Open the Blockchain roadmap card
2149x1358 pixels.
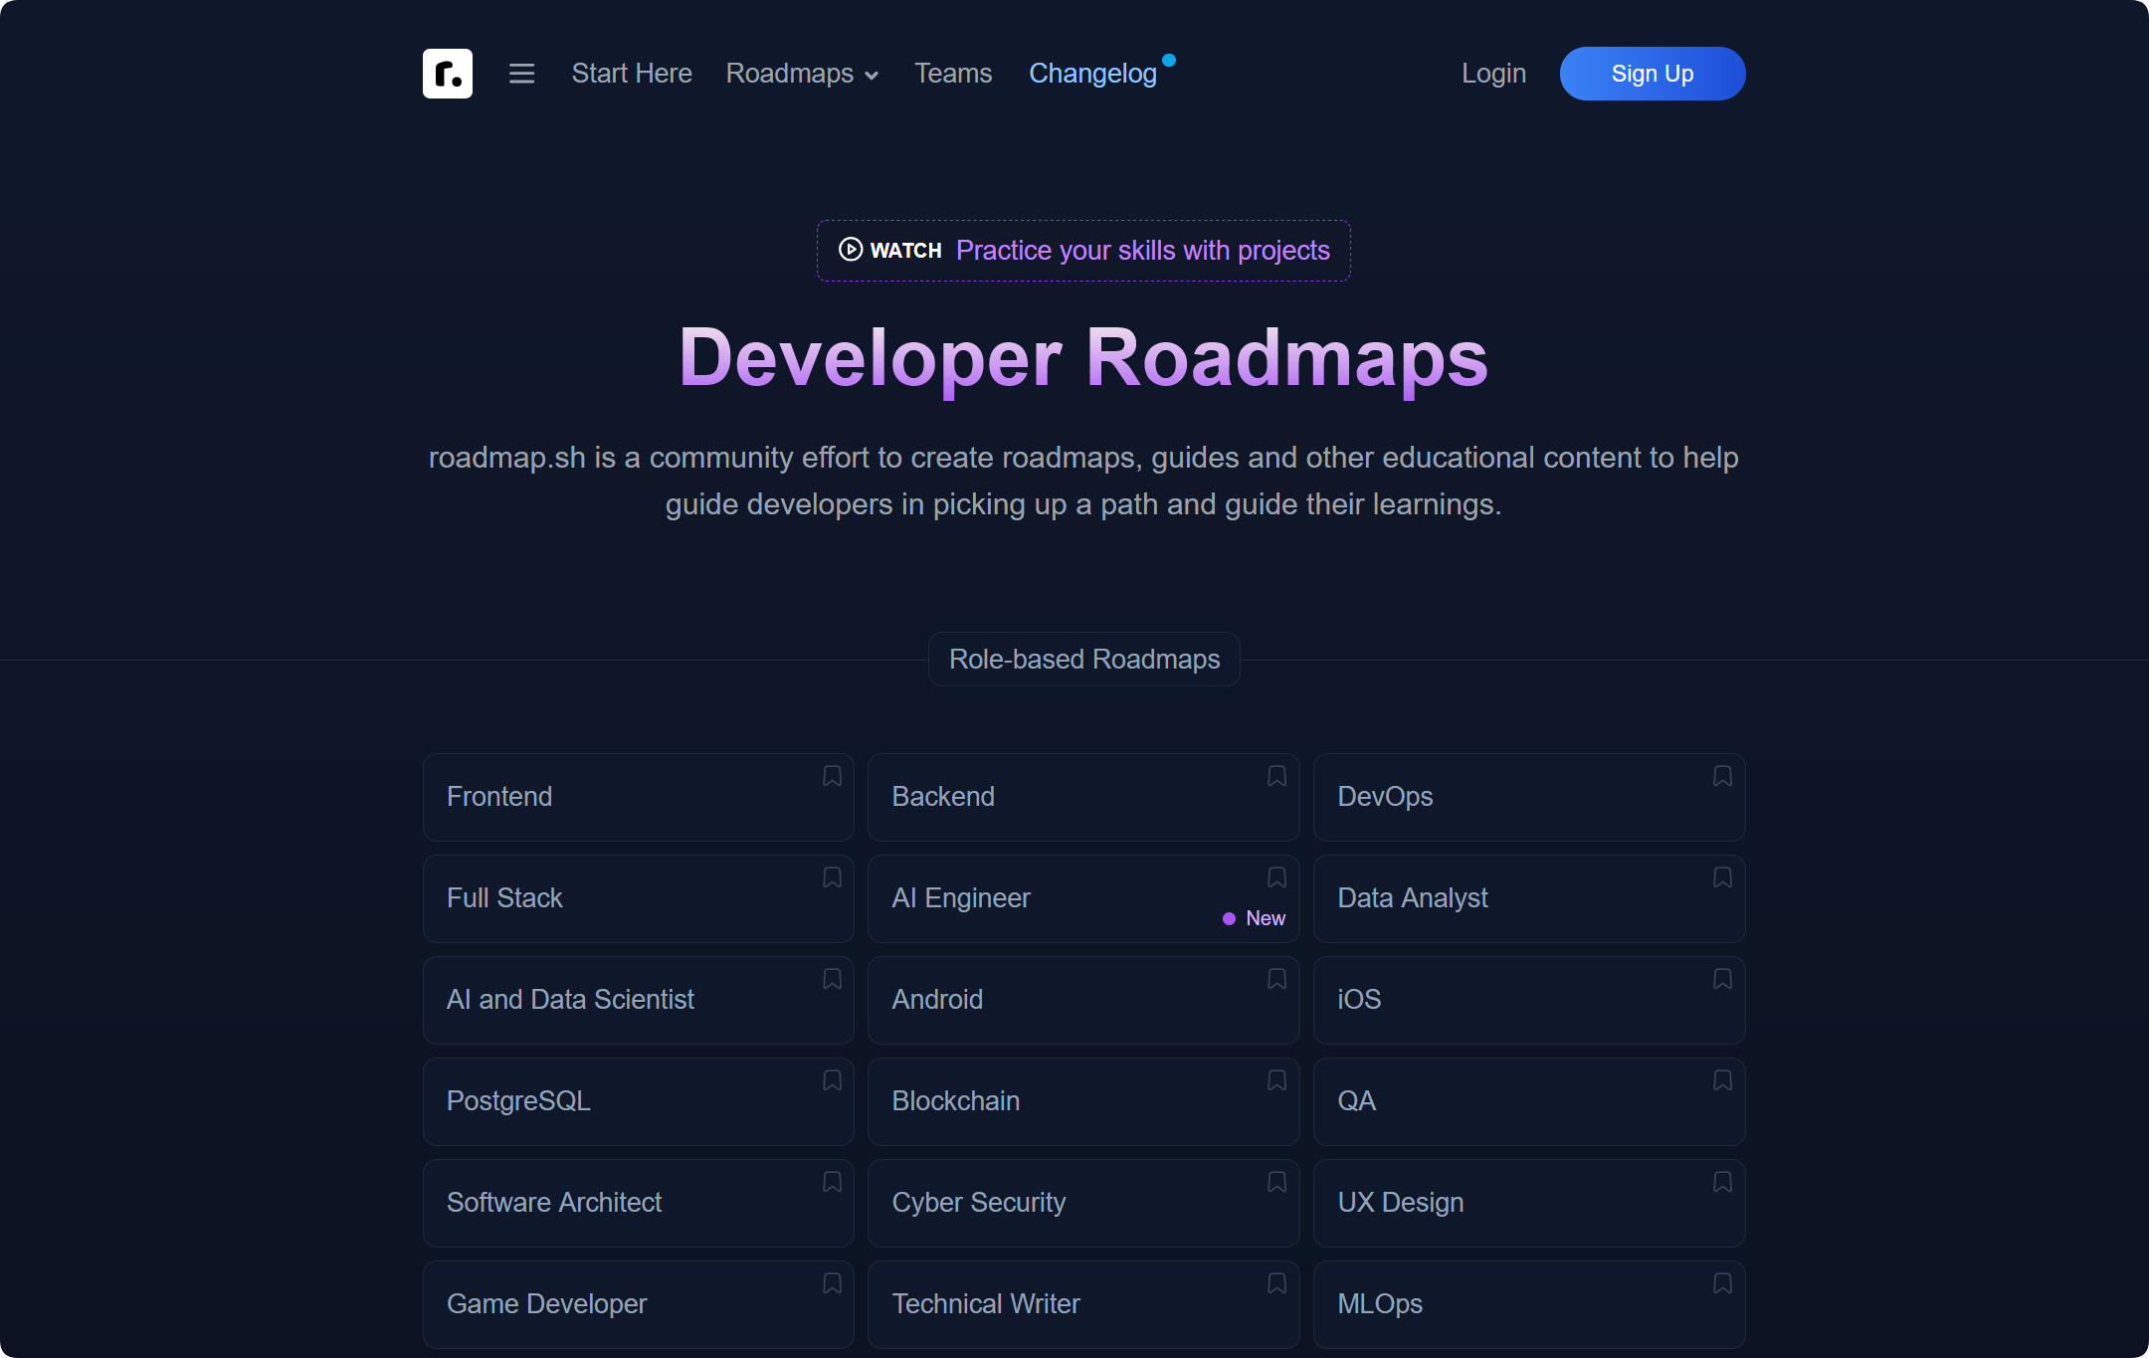tap(1083, 1101)
